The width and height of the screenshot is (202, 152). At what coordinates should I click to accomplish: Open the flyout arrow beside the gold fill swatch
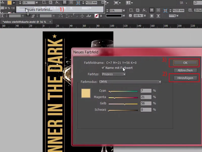point(14,3)
